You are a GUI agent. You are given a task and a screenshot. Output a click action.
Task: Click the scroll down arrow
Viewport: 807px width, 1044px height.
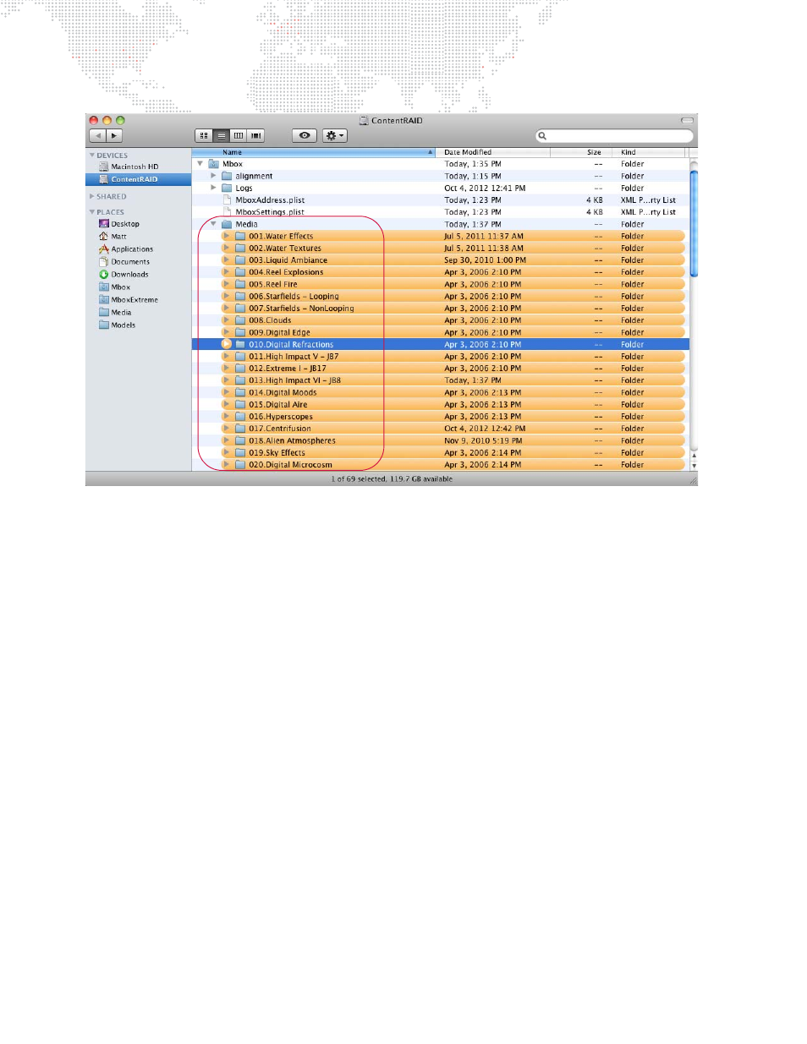pyautogui.click(x=694, y=466)
